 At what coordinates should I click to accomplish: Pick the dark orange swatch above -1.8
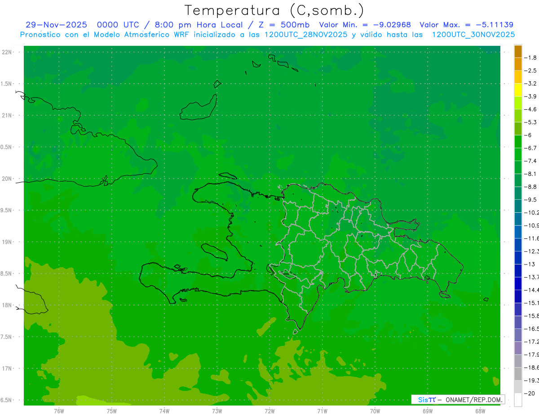tap(518, 51)
